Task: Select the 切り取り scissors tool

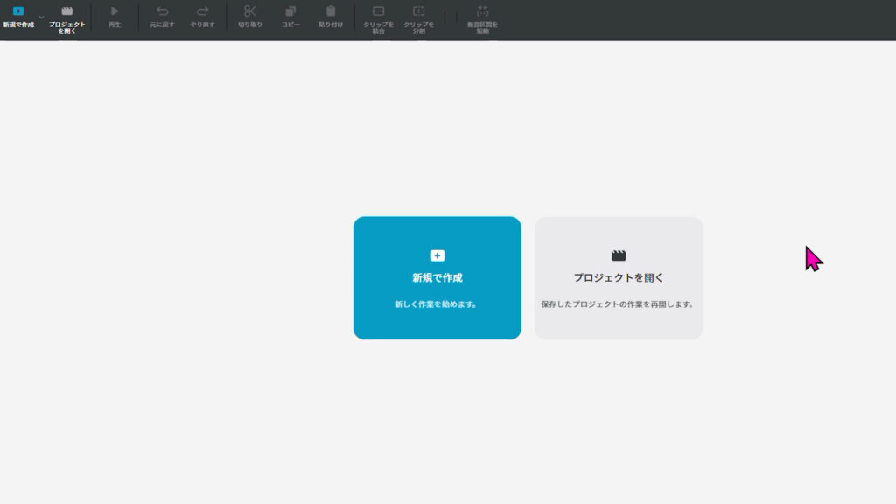Action: (x=249, y=11)
